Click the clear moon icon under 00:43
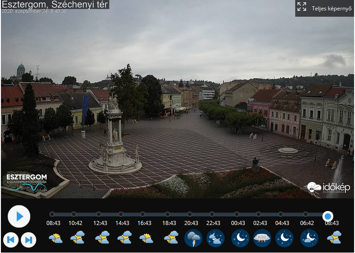The height and width of the screenshot is (253, 355). coord(240,238)
